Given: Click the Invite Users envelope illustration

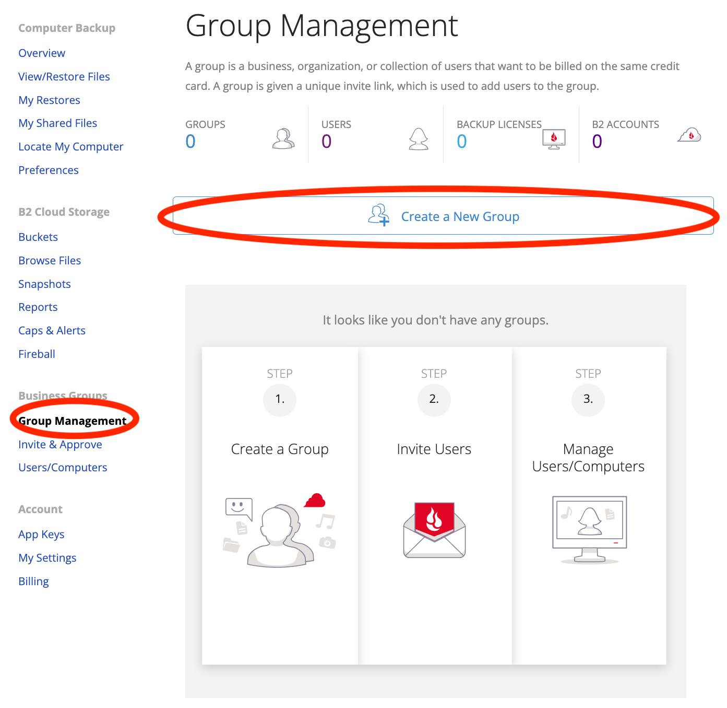Looking at the screenshot, I should 434,530.
